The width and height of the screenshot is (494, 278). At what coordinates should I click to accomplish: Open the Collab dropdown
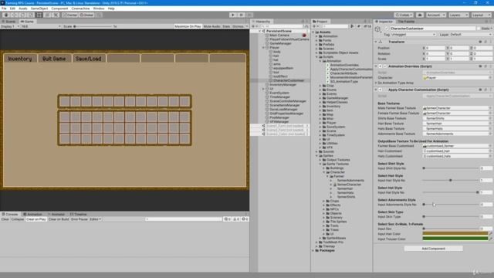pos(404,15)
